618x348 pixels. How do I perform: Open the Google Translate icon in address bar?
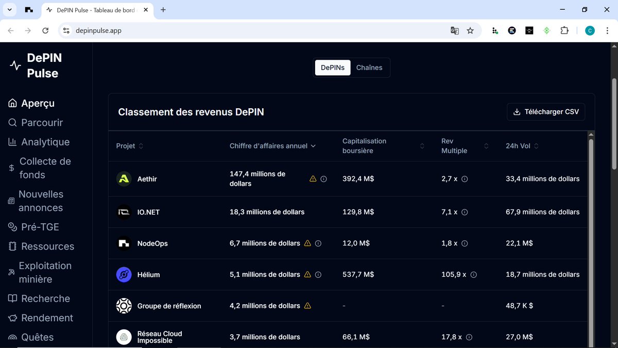pos(455,30)
